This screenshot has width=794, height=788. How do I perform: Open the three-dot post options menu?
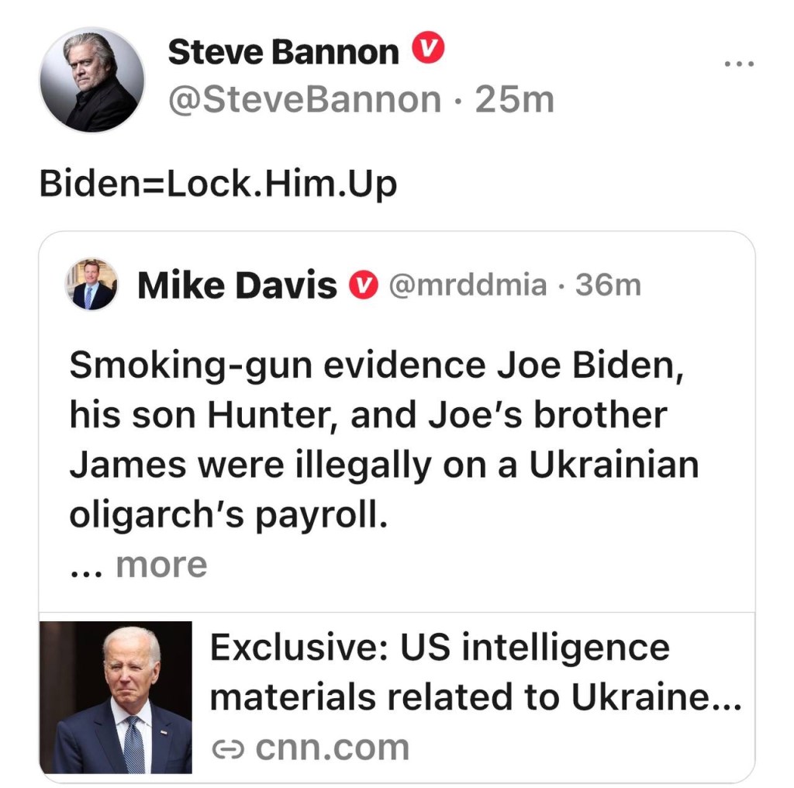tap(739, 64)
